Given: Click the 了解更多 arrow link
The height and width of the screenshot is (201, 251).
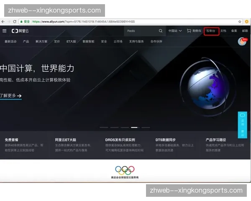Looking at the screenshot, I should (x=10, y=96).
